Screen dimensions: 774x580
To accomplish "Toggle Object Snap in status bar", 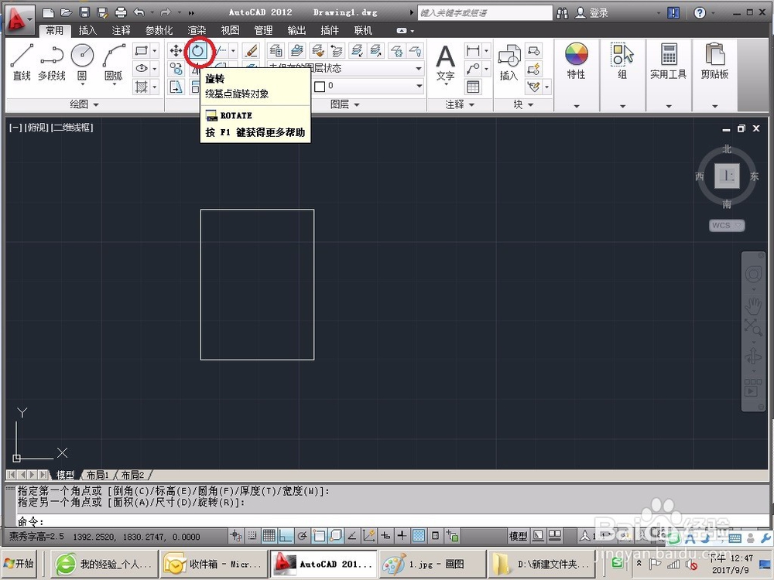I will tap(319, 536).
